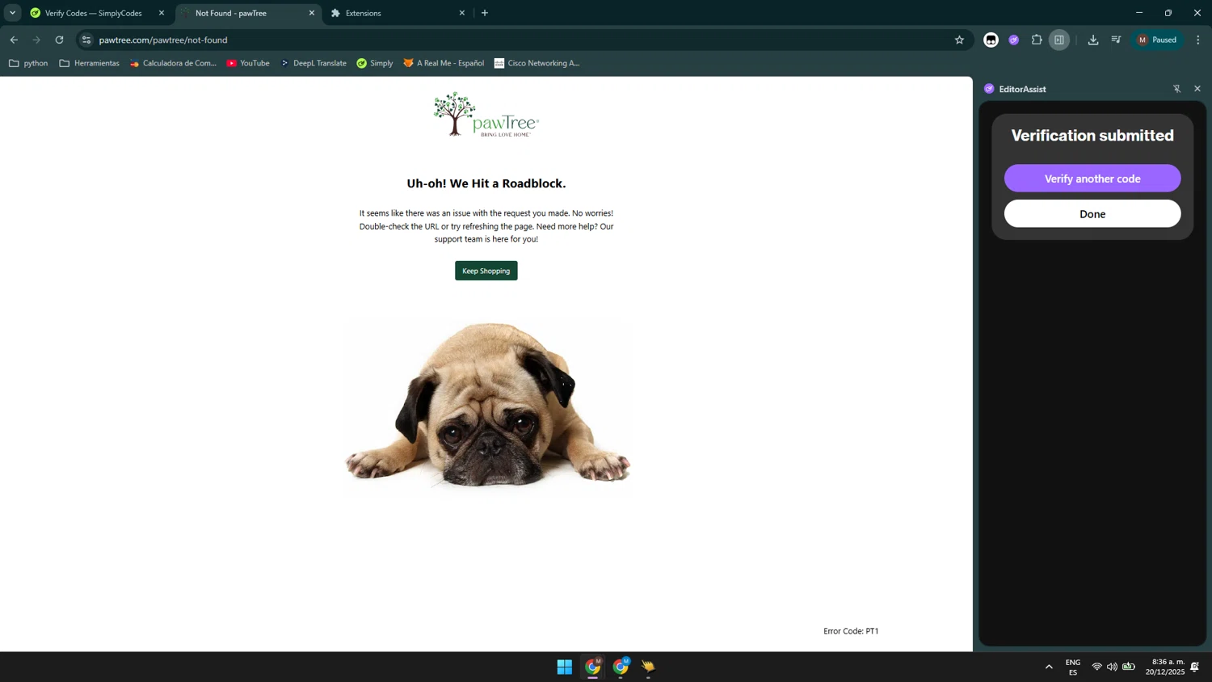
Task: Open the YouTube bookmark
Action: (248, 63)
